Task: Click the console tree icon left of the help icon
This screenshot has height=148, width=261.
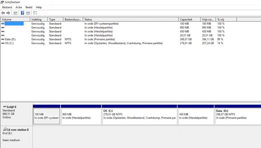Action: [15, 13]
